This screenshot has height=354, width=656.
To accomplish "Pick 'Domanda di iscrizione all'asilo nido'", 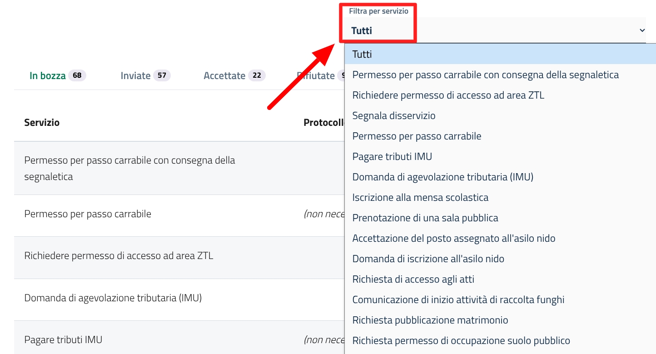I will pyautogui.click(x=428, y=259).
